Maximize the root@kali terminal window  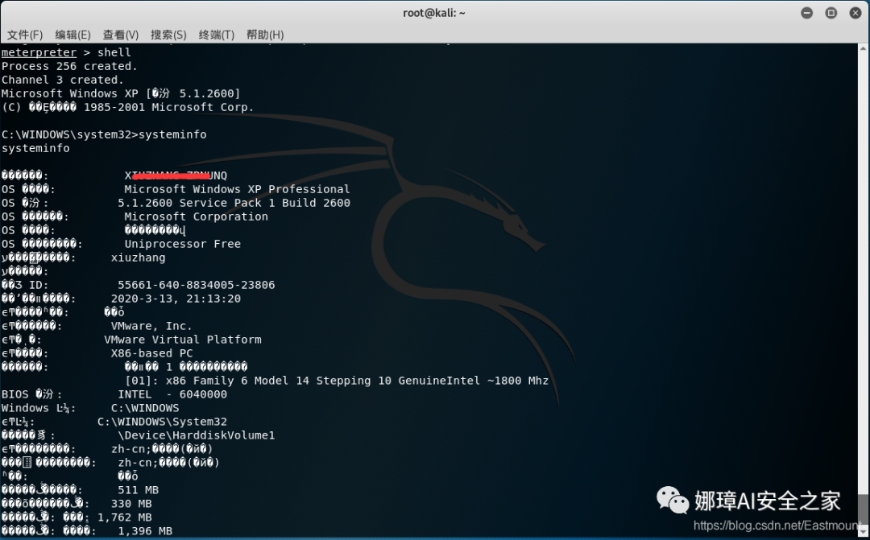[x=831, y=13]
